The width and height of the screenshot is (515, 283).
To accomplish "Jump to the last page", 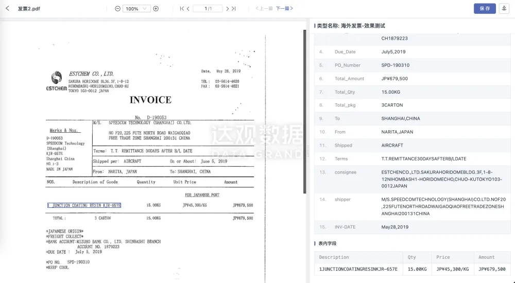I will (x=234, y=9).
